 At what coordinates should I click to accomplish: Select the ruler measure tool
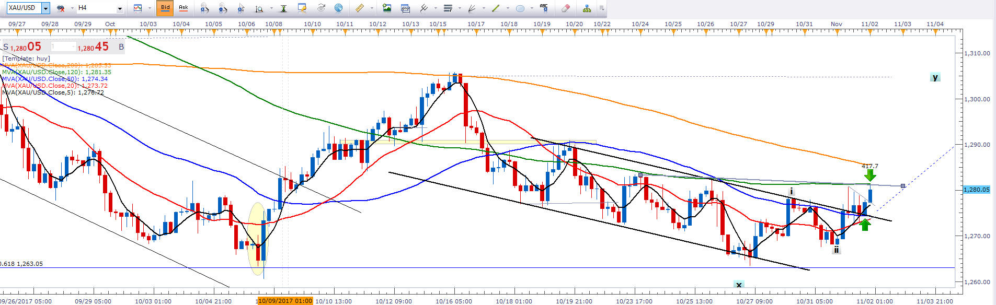[x=359, y=8]
